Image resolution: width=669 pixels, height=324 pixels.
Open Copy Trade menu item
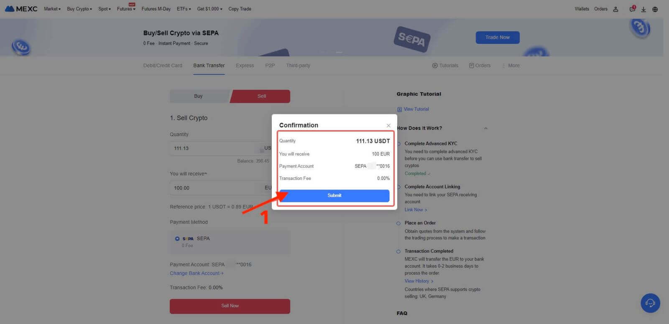coord(240,9)
